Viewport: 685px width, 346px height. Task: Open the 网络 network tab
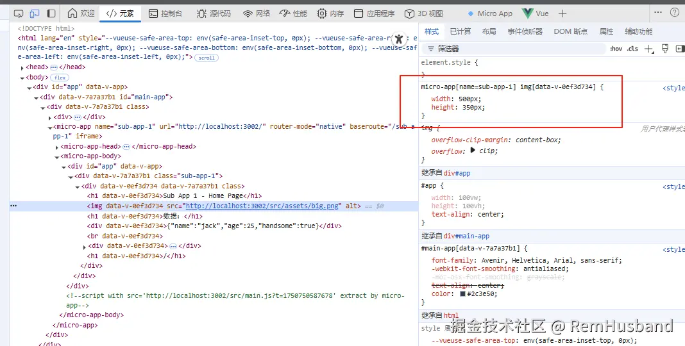[257, 13]
